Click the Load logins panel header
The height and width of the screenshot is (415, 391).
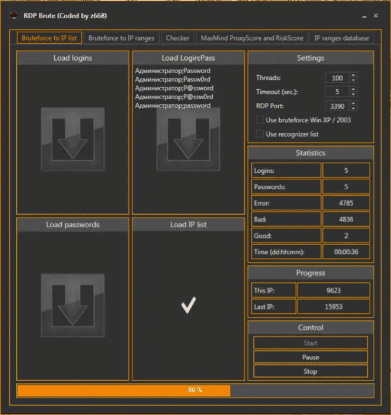73,58
